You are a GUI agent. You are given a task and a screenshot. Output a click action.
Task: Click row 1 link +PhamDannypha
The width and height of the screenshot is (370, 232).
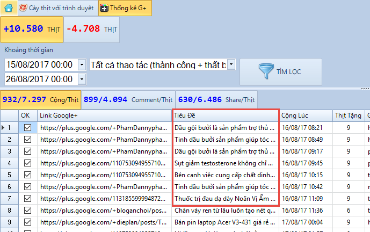104,128
